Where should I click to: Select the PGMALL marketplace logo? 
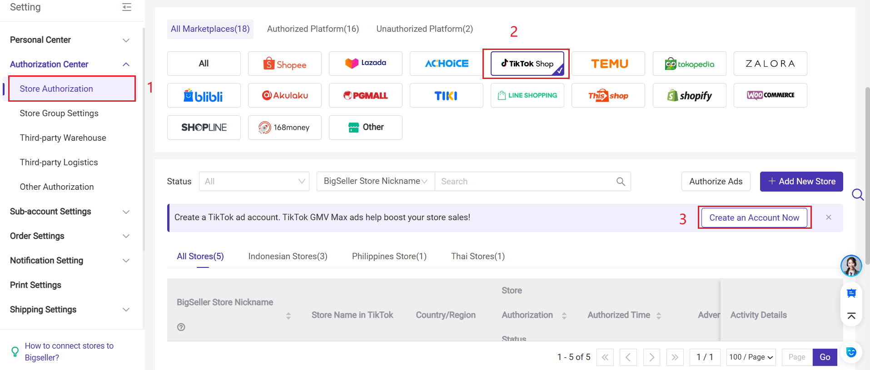click(366, 95)
